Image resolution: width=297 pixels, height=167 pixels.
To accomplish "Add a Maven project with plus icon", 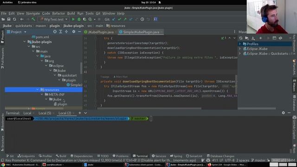I will (x=261, y=38).
